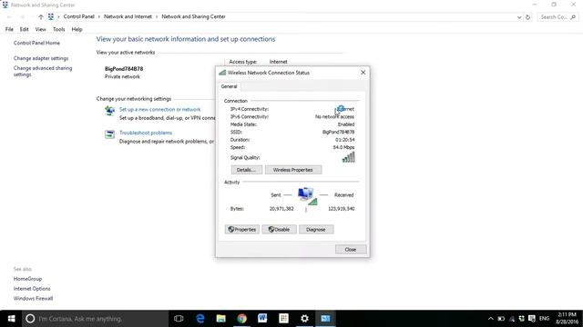Select Network and Internet breadcrumb
Screen dimensions: 583x327
[128, 16]
